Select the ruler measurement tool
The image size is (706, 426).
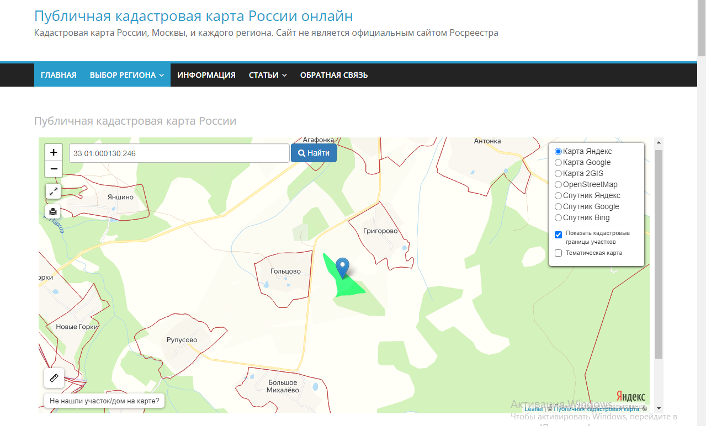tap(53, 378)
